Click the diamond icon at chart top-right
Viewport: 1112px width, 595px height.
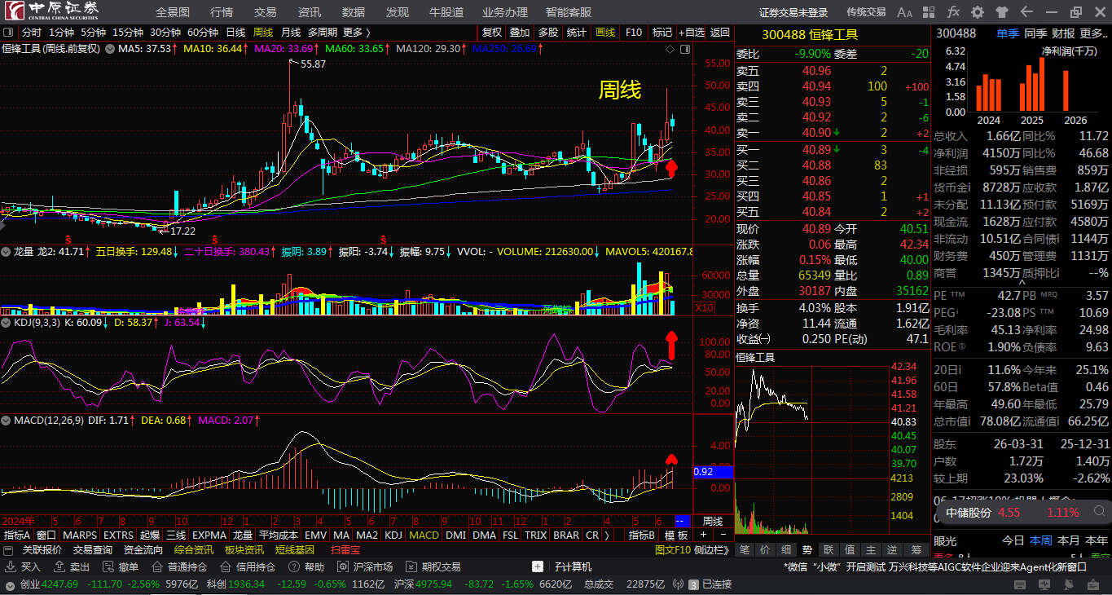[670, 49]
